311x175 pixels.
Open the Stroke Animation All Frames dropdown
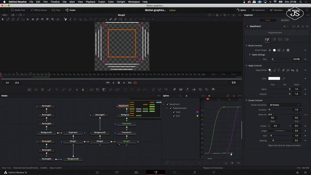point(284,105)
